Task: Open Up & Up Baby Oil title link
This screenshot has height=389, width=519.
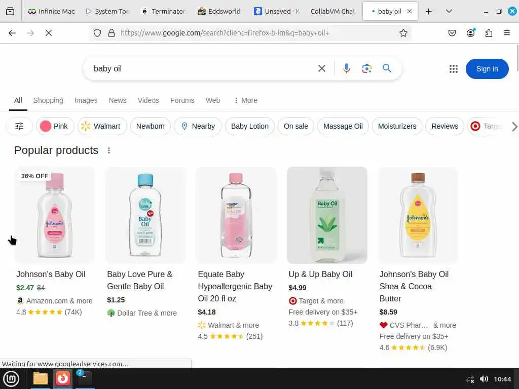Action: (x=320, y=274)
